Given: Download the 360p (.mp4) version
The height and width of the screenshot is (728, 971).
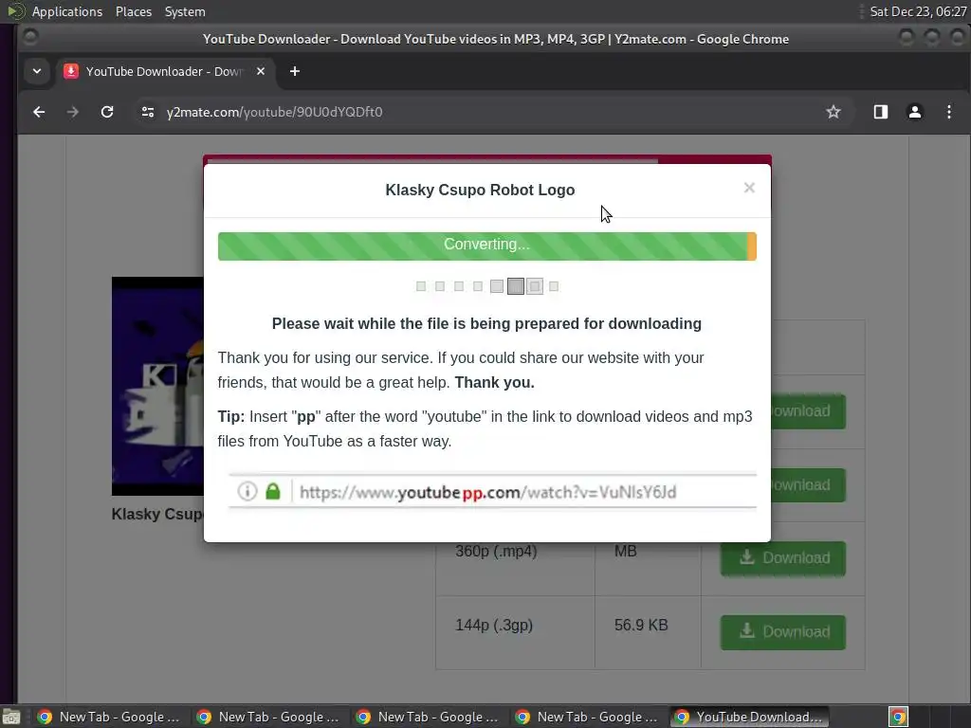Looking at the screenshot, I should (x=782, y=557).
